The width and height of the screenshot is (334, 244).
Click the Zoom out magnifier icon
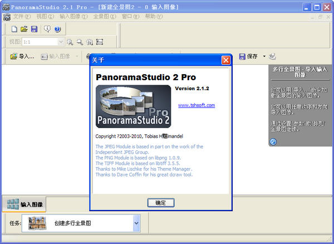pyautogui.click(x=80, y=42)
